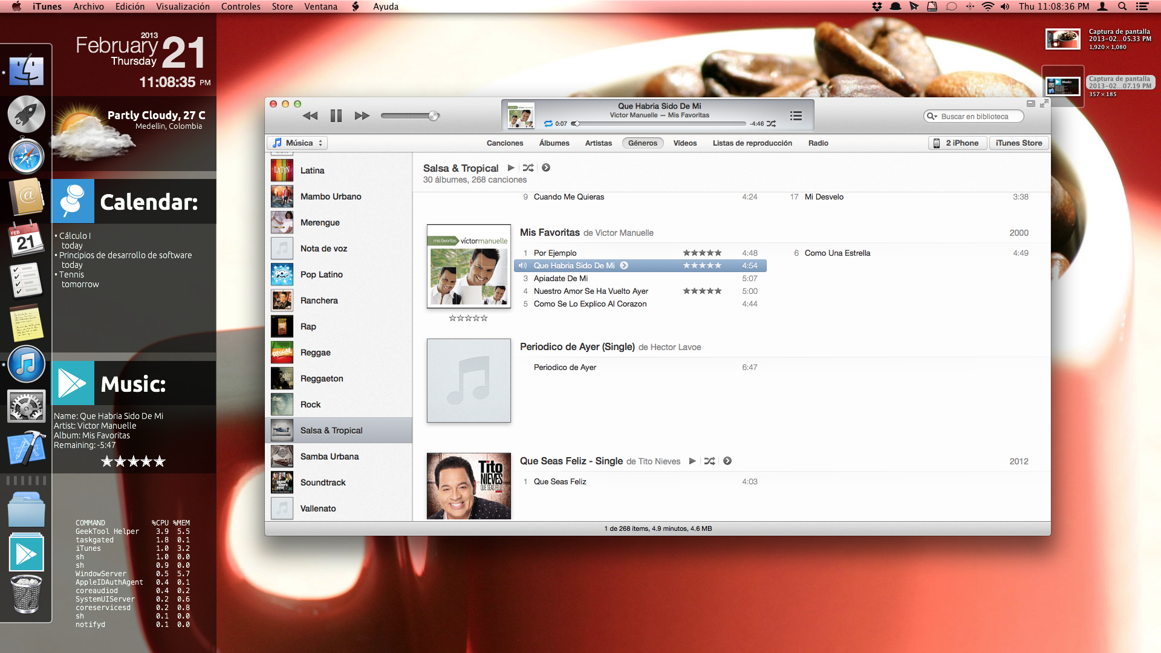This screenshot has height=653, width=1161.
Task: Select the Pop Latino genre icon
Action: click(x=282, y=275)
